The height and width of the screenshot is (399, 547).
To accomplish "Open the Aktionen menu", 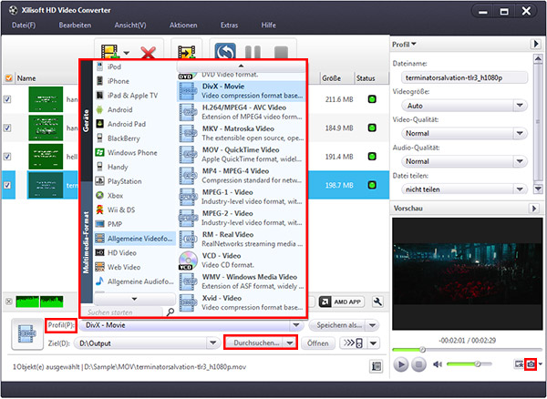I will [x=183, y=26].
